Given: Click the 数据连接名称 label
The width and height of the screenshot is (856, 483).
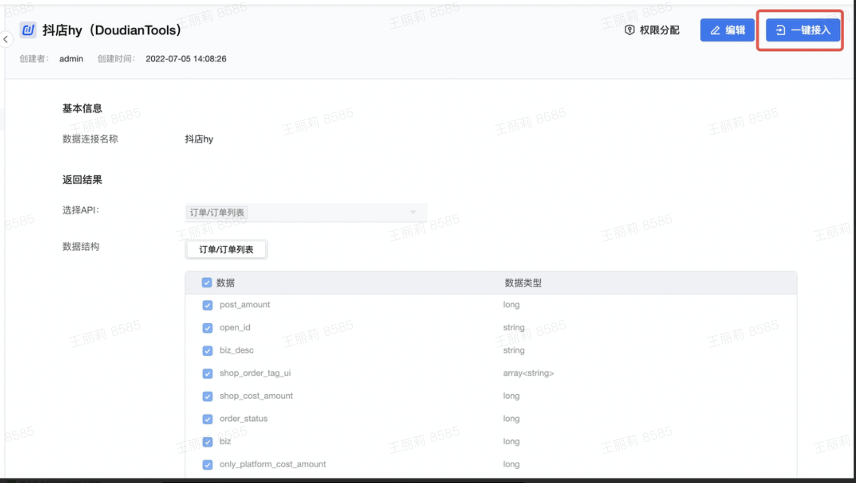Looking at the screenshot, I should coord(90,139).
